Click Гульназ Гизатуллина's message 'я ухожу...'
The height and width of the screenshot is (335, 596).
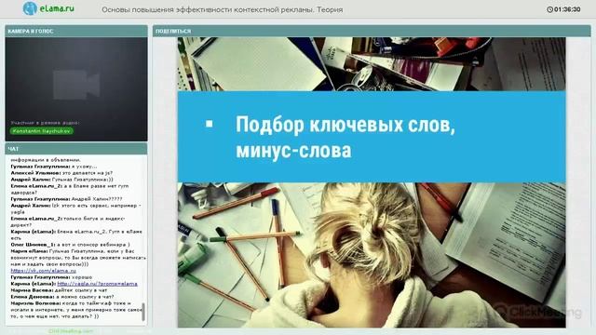[x=84, y=167]
